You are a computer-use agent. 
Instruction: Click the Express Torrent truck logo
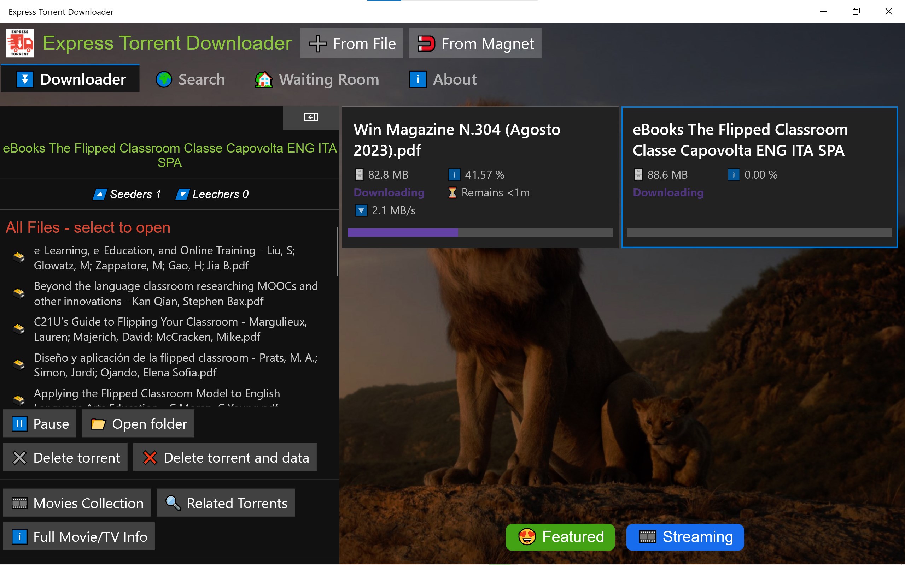pyautogui.click(x=20, y=43)
